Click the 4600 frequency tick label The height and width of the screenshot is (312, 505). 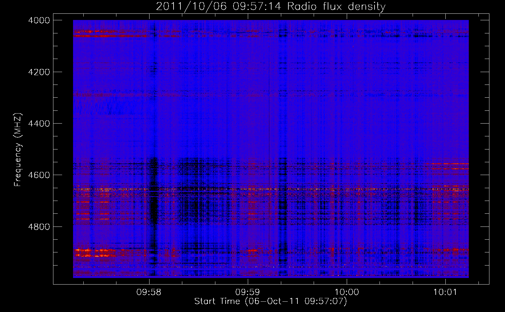click(39, 175)
